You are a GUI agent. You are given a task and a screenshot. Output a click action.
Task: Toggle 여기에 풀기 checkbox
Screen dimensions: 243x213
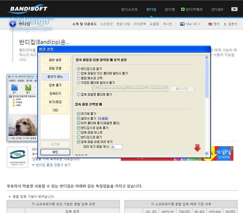79,114
